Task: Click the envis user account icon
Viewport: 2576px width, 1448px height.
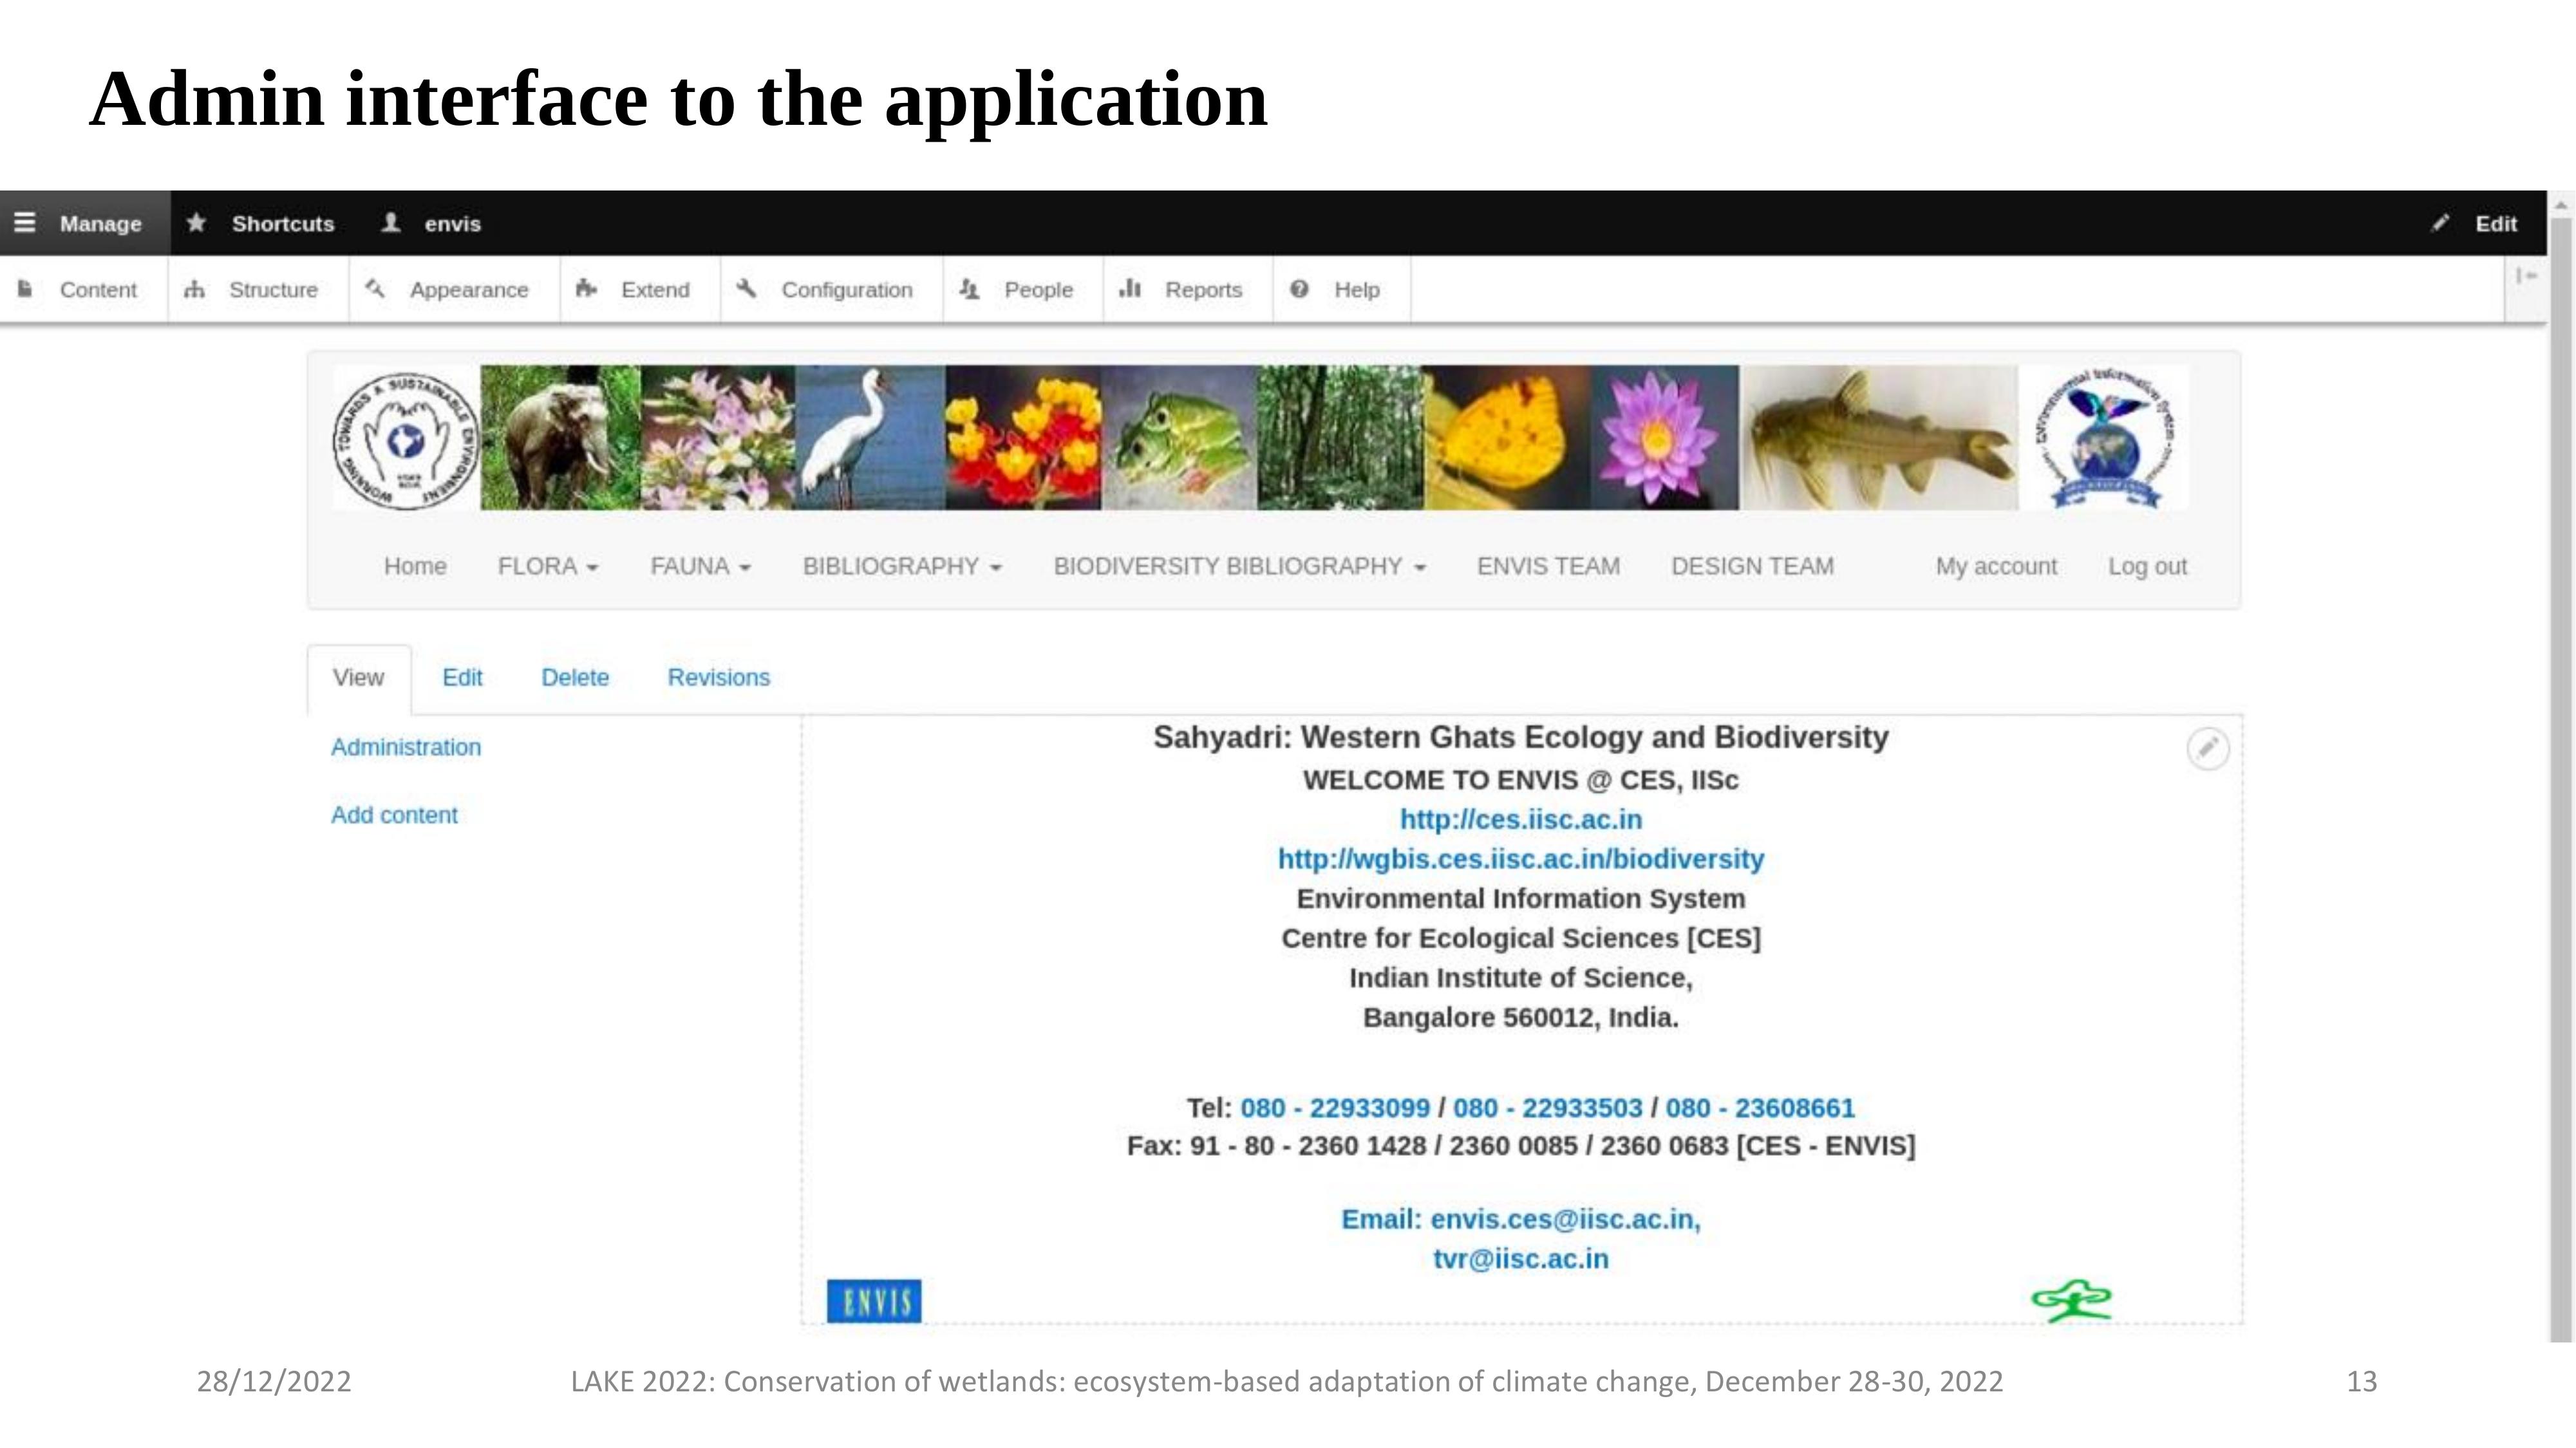Action: (391, 223)
